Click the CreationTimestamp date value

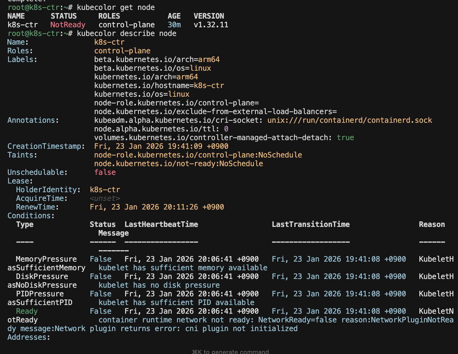(x=161, y=146)
